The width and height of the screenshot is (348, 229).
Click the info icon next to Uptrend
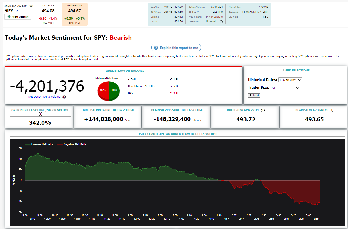click(221, 22)
